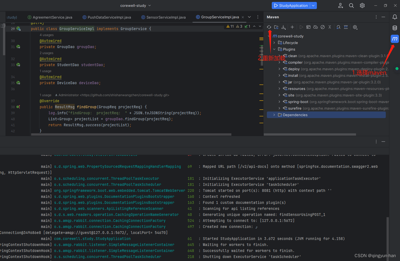Expand the deploy plugin node
Viewport: 400px width, 261px height.
279,69
